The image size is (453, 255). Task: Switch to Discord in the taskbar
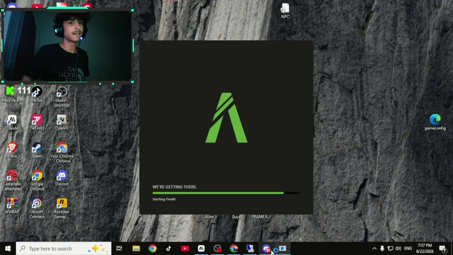(266, 249)
